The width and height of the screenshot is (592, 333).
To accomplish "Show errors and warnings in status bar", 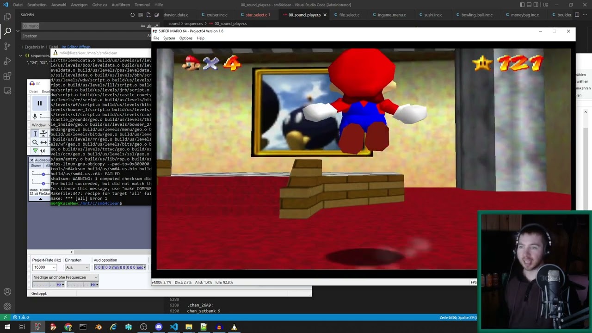I will [21, 317].
